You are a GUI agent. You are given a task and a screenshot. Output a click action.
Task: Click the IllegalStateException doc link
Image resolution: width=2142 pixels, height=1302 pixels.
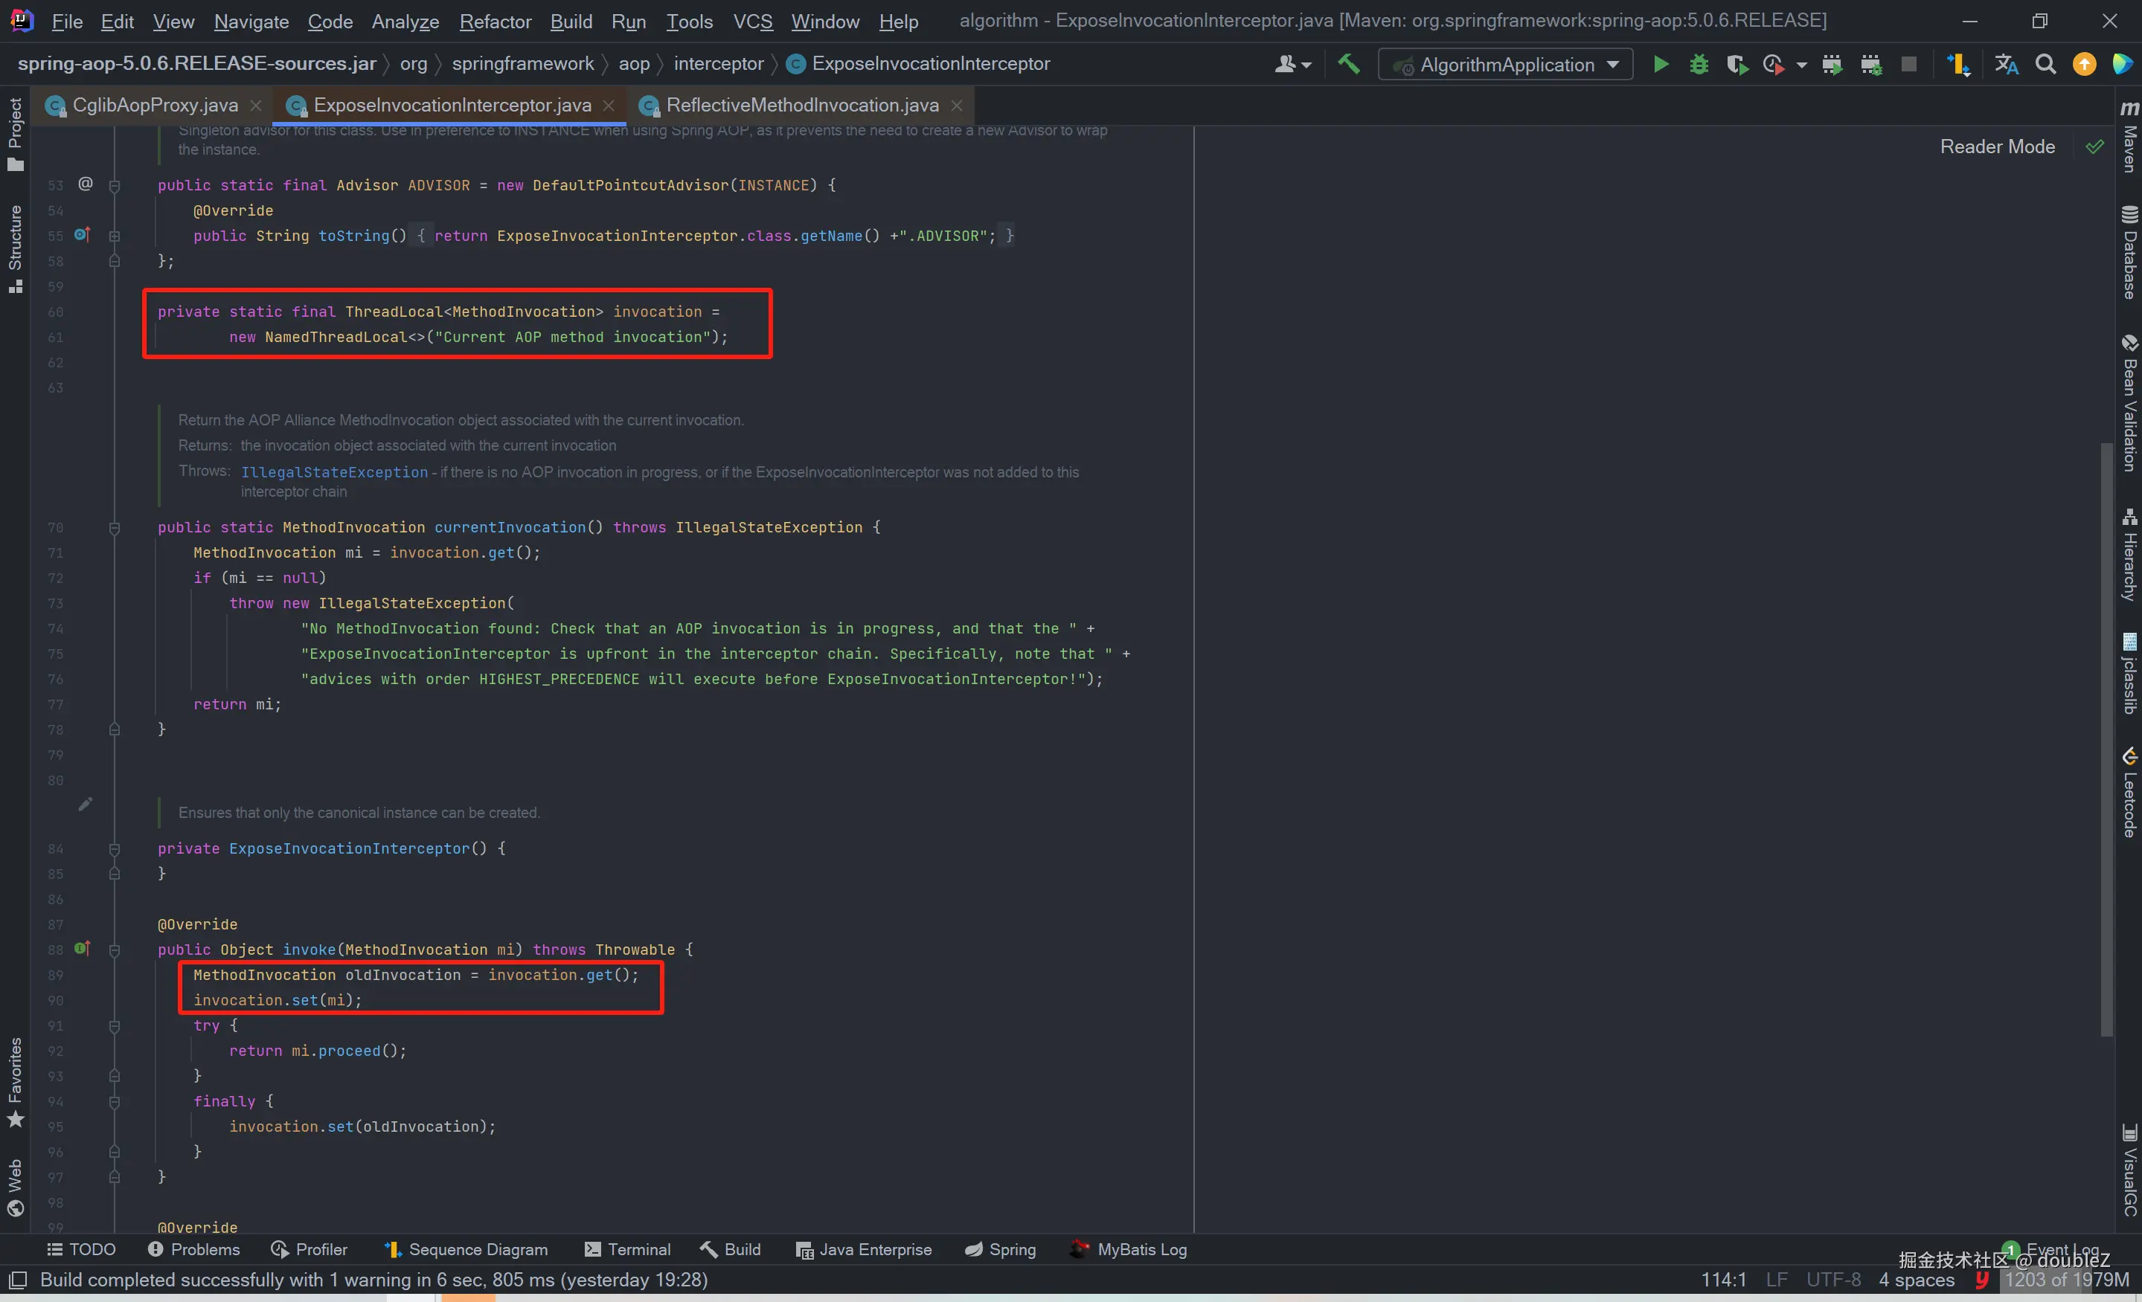click(x=334, y=472)
